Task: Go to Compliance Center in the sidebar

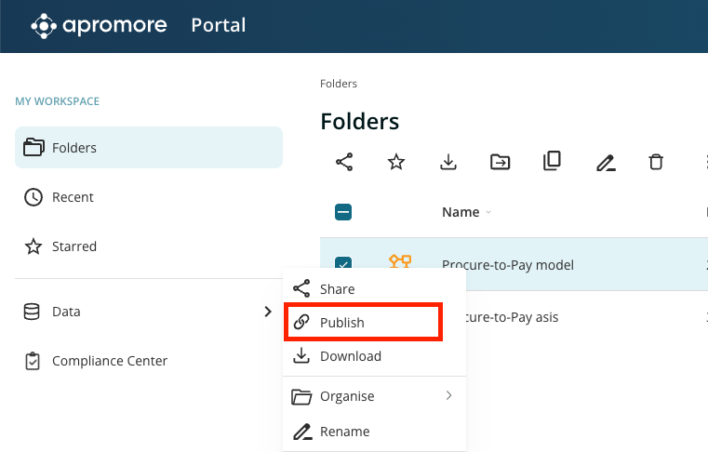Action: click(x=109, y=361)
